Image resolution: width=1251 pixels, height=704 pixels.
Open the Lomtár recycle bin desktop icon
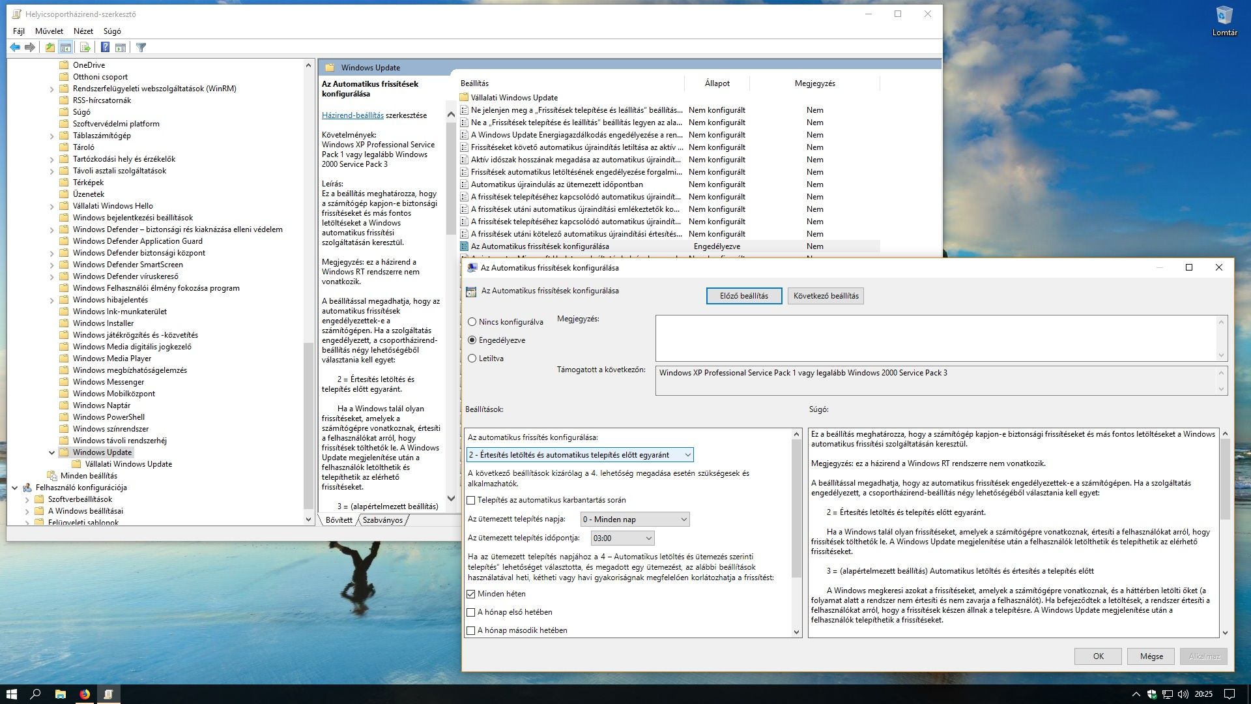click(x=1224, y=21)
